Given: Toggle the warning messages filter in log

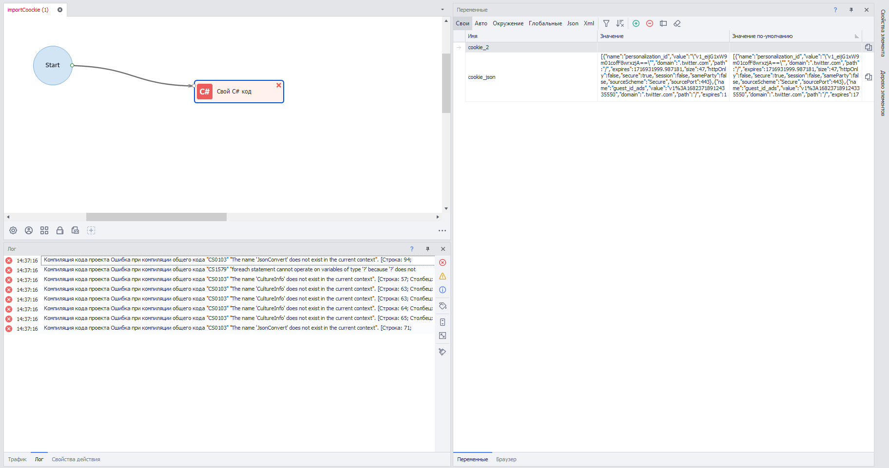Looking at the screenshot, I should (443, 276).
